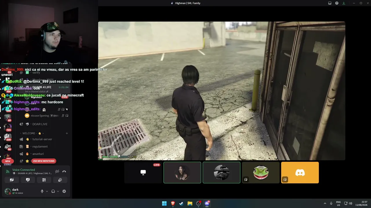Open network settings in system tray

point(346,203)
